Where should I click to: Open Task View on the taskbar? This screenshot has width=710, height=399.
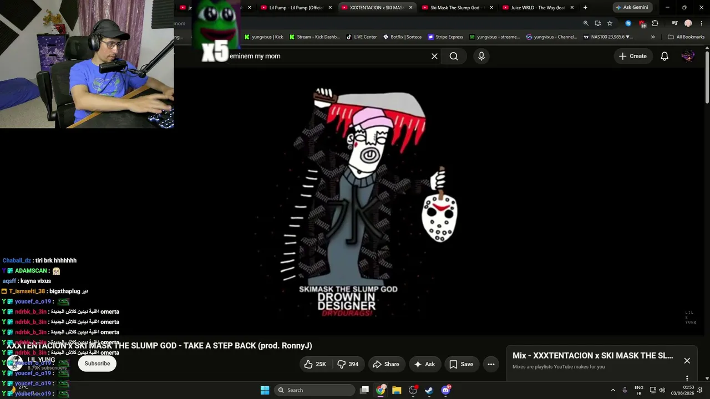click(364, 390)
